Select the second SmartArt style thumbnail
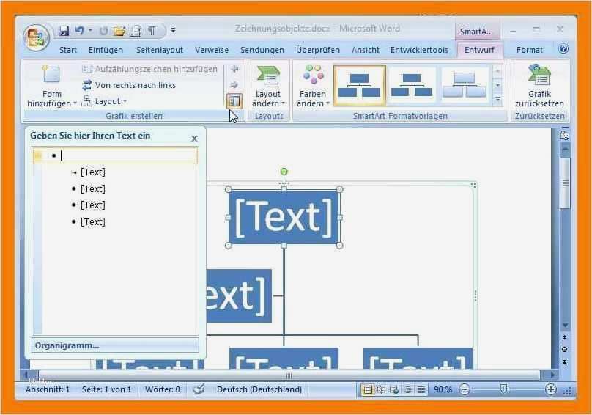This screenshot has height=415, width=592. tap(412, 85)
